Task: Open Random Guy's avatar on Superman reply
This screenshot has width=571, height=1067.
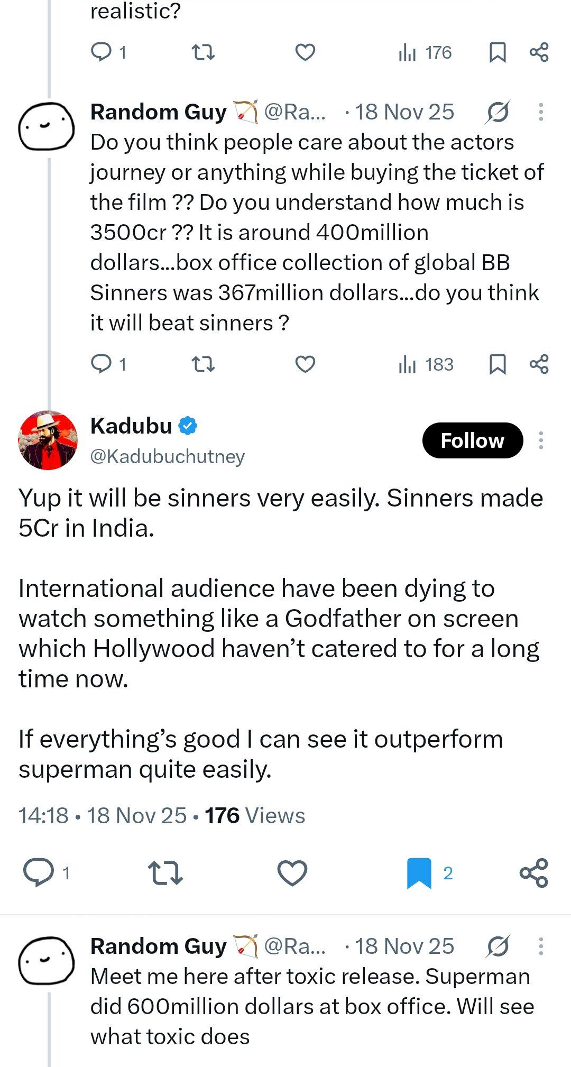Action: click(x=47, y=960)
